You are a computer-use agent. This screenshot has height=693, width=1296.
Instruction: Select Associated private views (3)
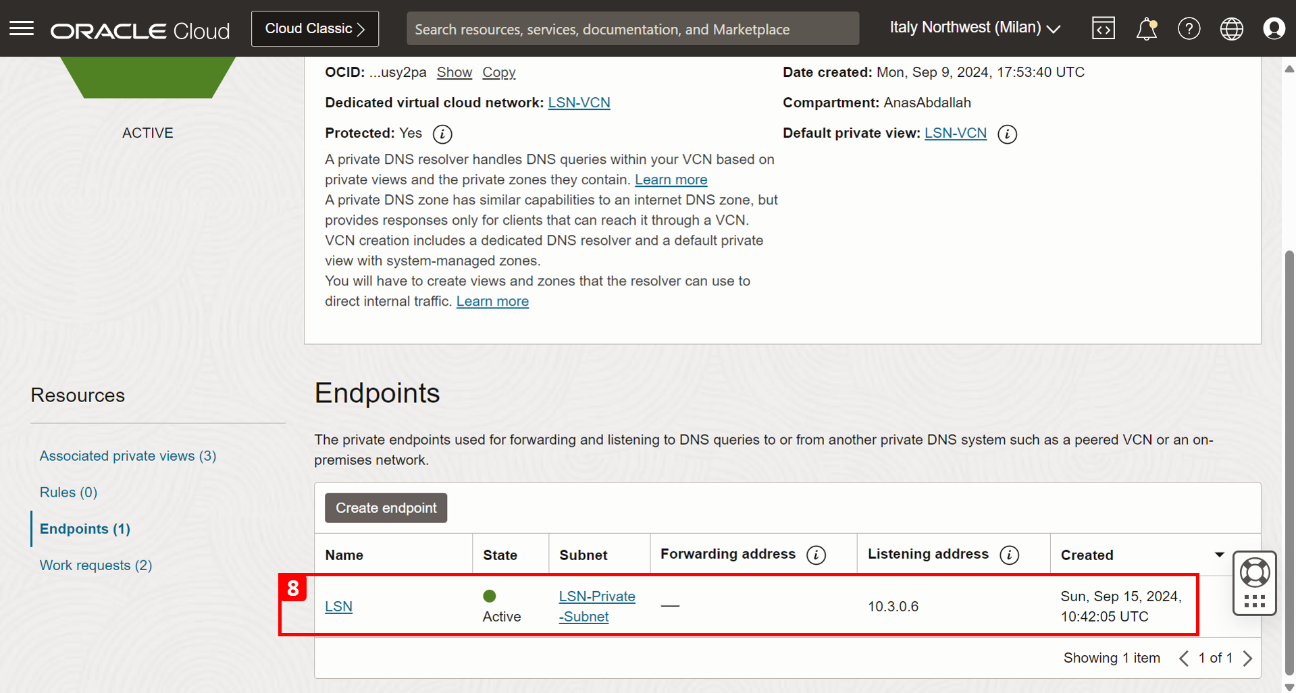128,455
